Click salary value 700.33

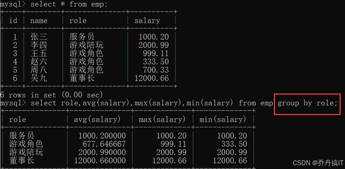156,70
